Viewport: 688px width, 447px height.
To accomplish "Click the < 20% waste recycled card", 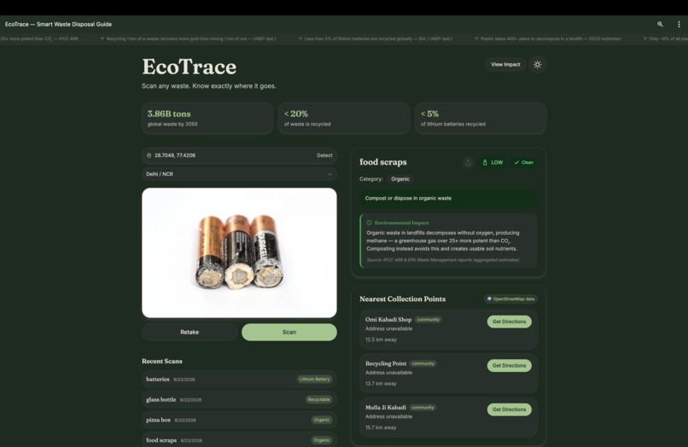I will [x=343, y=118].
